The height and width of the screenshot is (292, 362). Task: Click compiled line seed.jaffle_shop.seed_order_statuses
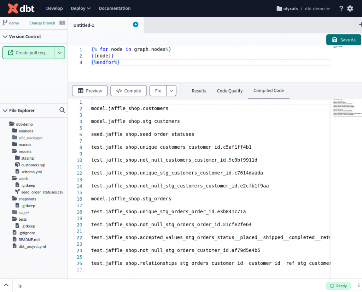pos(142,134)
